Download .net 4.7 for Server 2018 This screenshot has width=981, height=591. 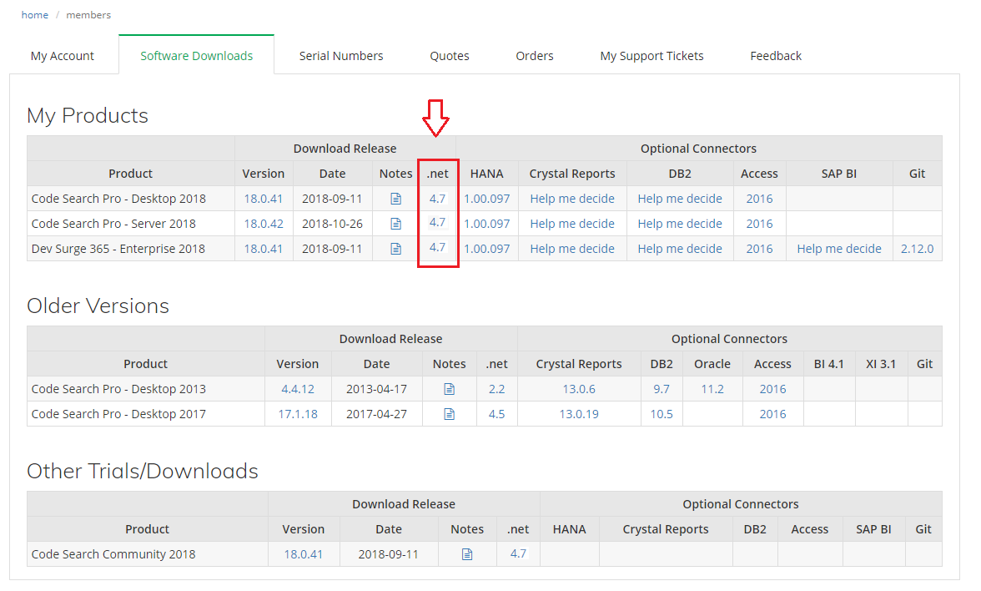(x=437, y=222)
